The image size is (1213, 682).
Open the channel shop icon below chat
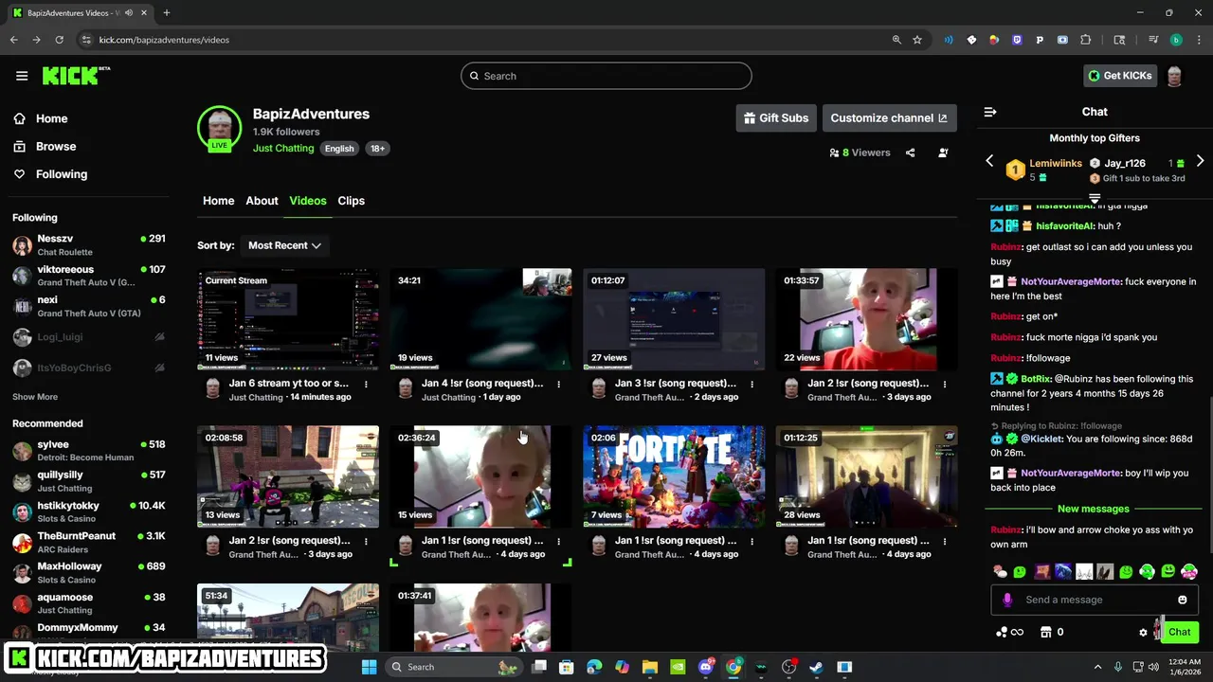[1046, 632]
